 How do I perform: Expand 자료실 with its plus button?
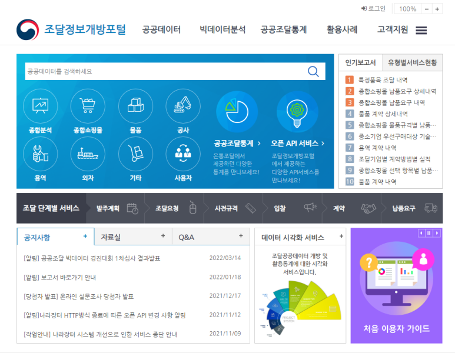pyautogui.click(x=163, y=236)
